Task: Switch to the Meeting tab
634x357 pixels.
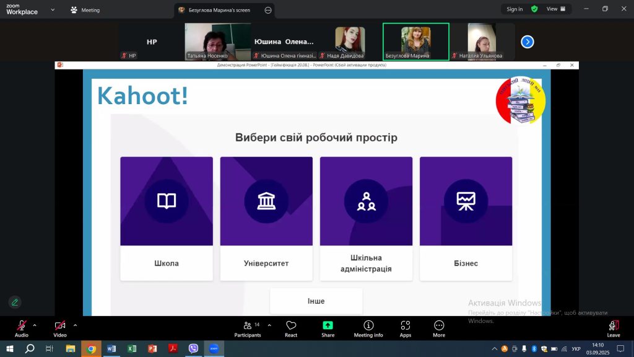Action: pos(85,10)
